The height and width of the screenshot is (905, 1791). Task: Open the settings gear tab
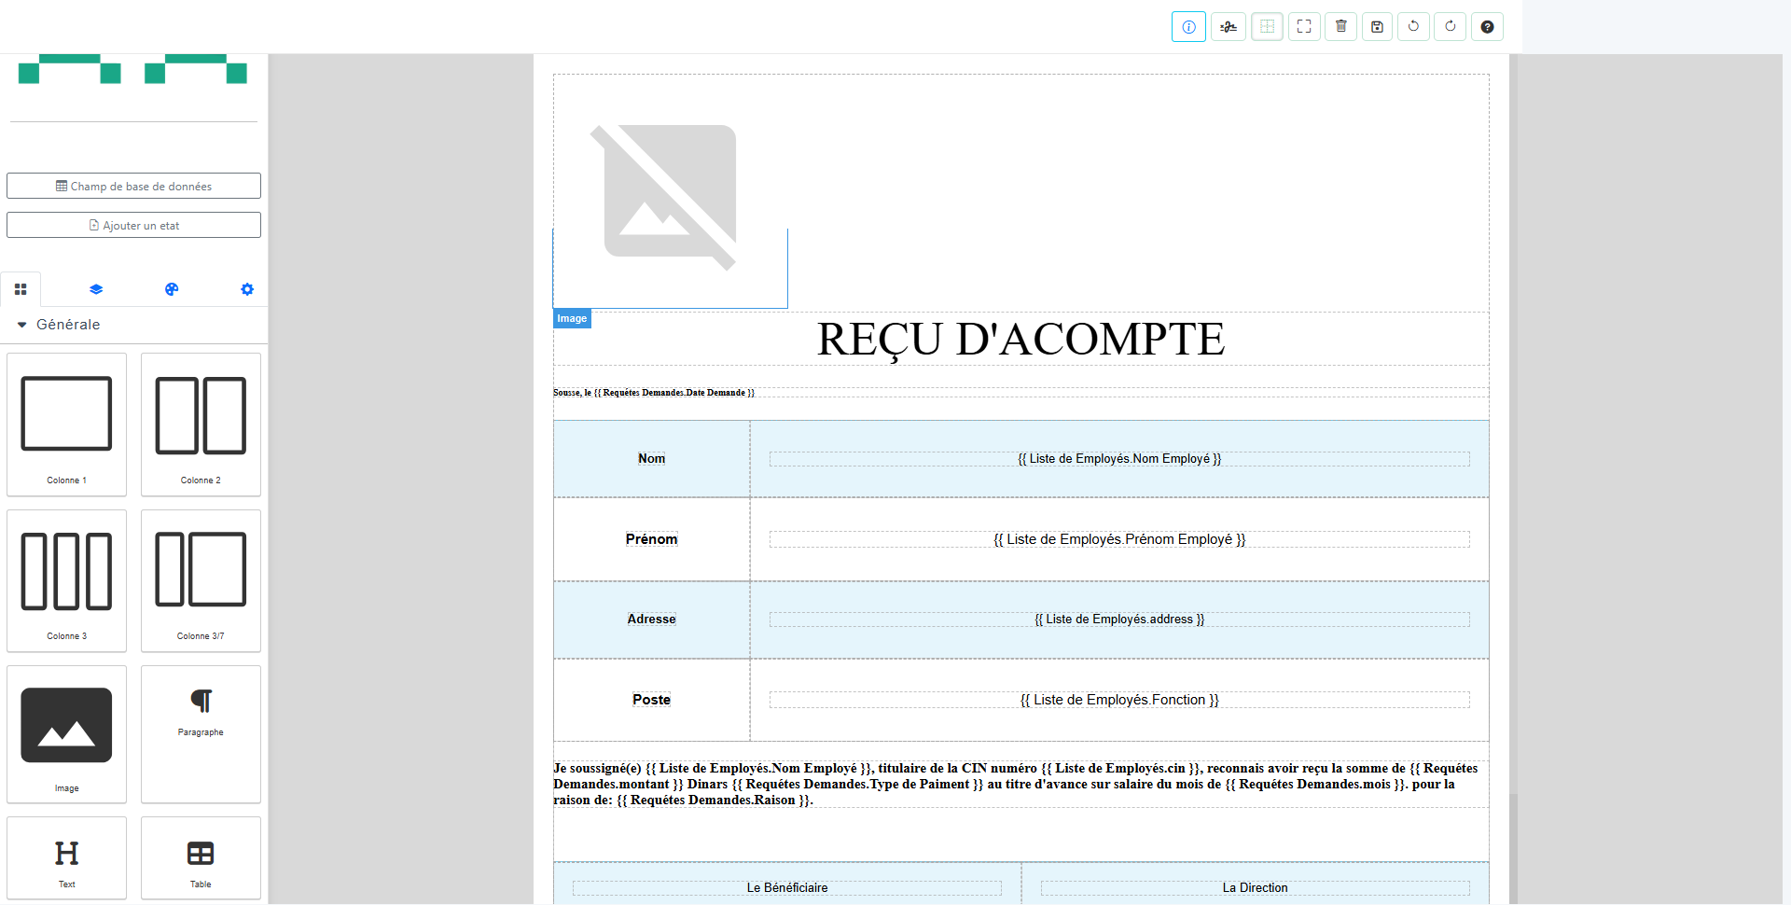pyautogui.click(x=247, y=289)
